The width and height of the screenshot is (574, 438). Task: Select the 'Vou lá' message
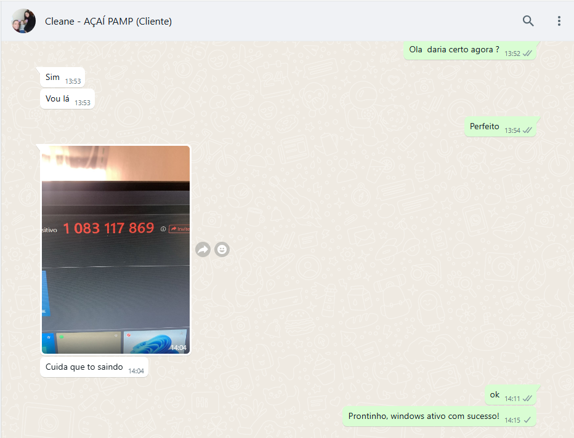coord(67,99)
